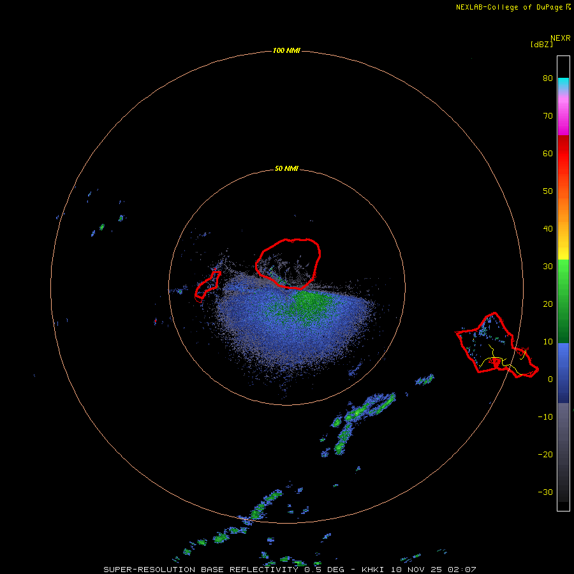Click the [dBZ] unit label
Screen dimensions: 574x574
pyautogui.click(x=541, y=45)
